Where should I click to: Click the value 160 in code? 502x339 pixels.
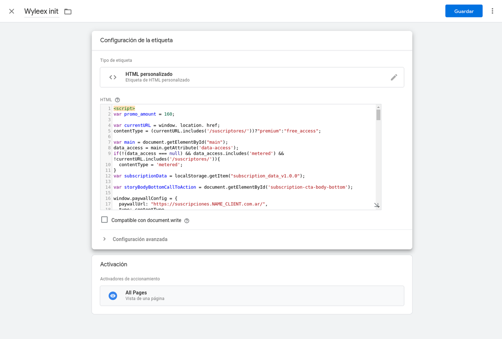[x=168, y=114]
